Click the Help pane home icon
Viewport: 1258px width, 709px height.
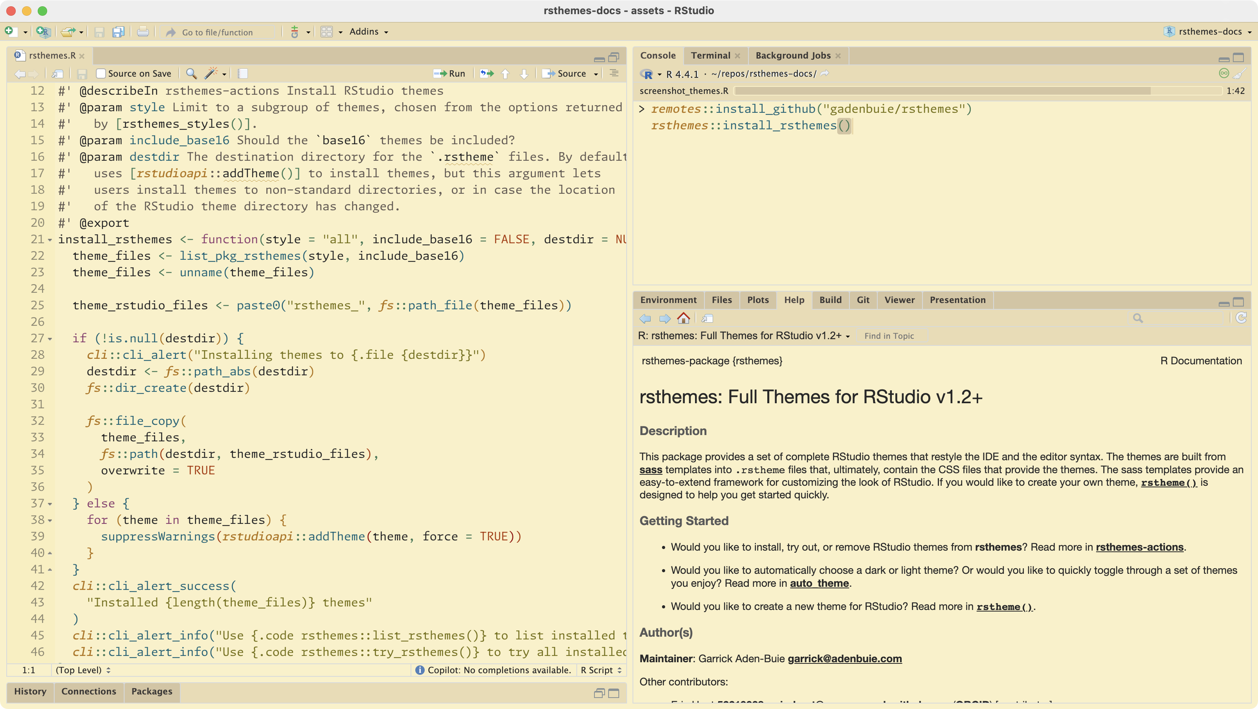coord(683,319)
